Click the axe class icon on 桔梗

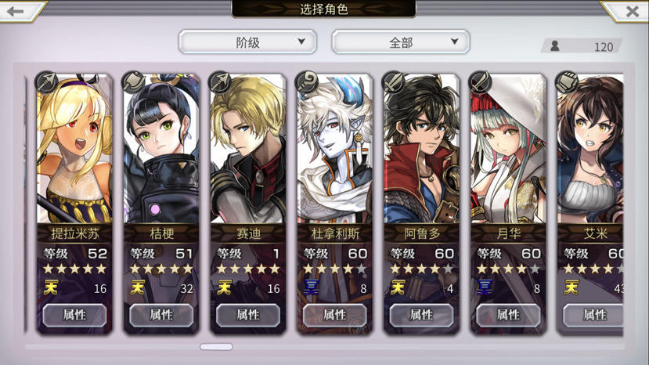[133, 82]
